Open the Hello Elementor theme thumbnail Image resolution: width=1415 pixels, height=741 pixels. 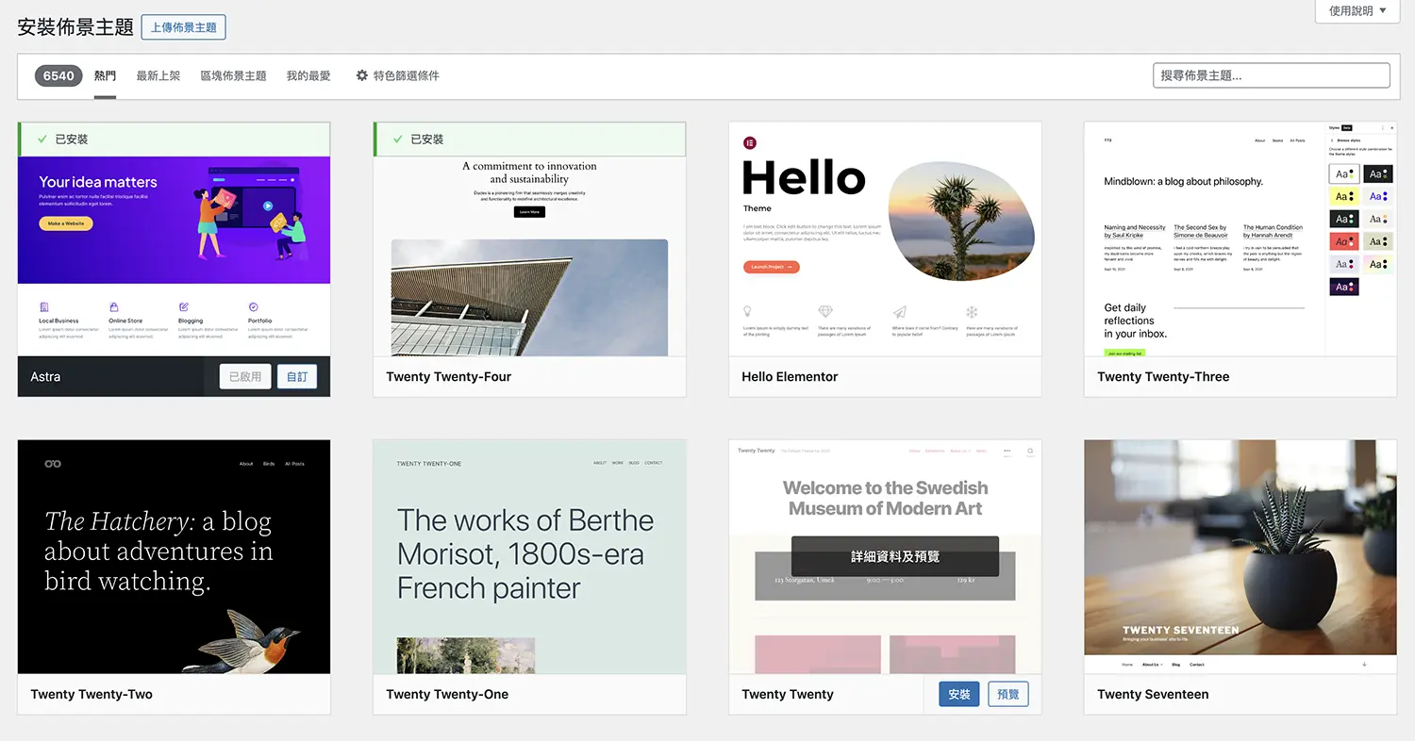tap(885, 239)
